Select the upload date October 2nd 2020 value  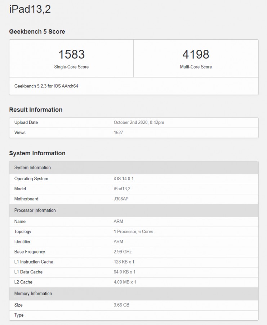pyautogui.click(x=139, y=122)
